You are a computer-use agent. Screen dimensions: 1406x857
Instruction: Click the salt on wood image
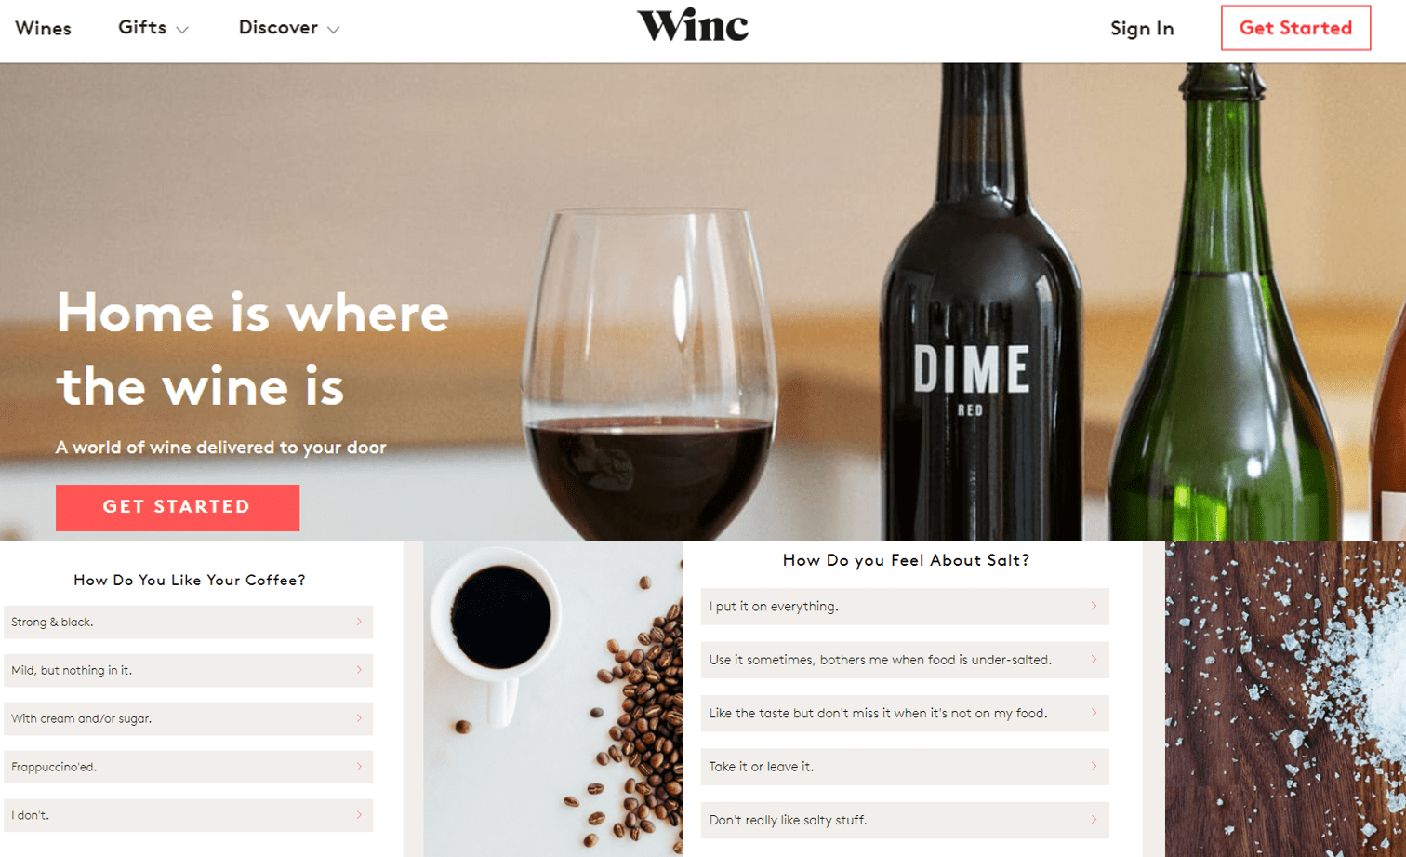(x=1285, y=699)
